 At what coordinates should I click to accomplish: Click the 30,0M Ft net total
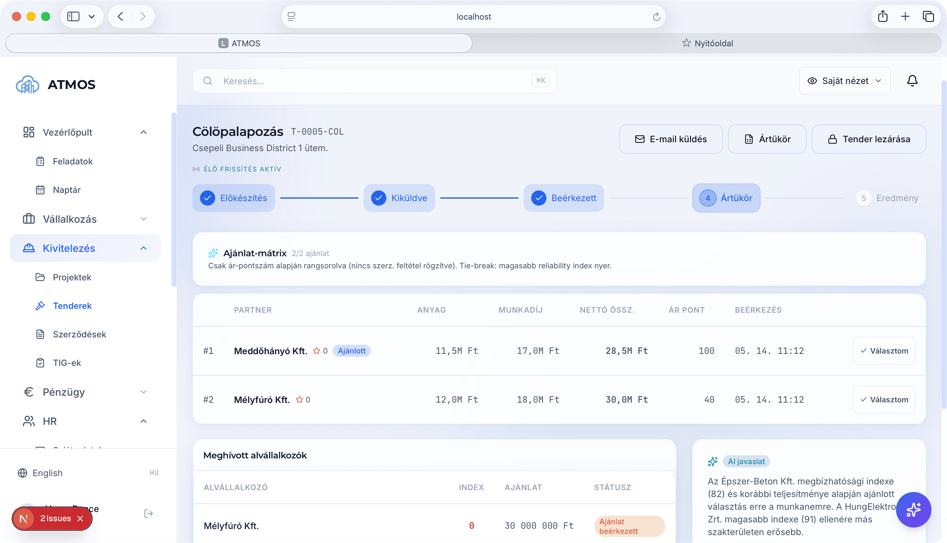click(x=627, y=400)
